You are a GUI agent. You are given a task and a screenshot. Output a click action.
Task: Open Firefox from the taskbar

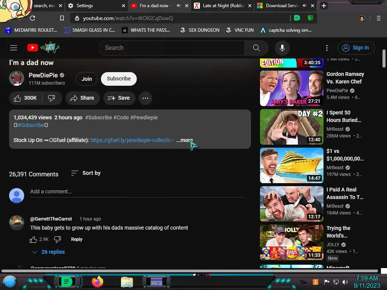98,282
